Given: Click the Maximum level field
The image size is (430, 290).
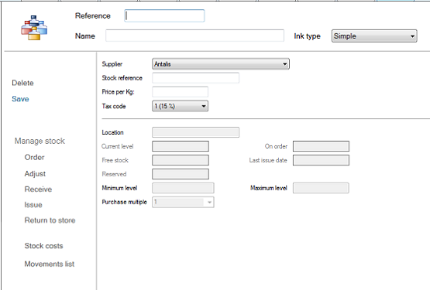Looking at the screenshot, I should [x=321, y=188].
